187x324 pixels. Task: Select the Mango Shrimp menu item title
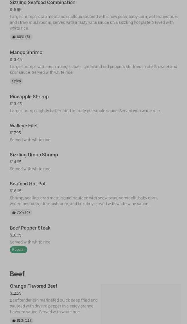(26, 52)
